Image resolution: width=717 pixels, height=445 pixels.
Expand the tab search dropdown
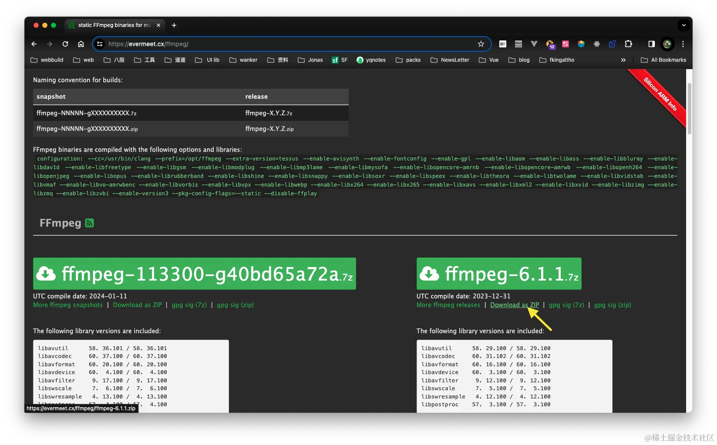[683, 25]
